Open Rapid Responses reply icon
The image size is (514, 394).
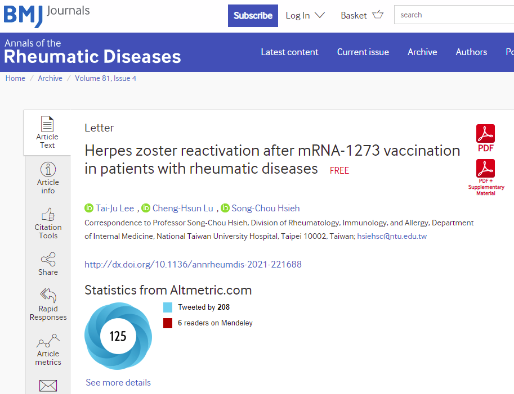click(x=48, y=296)
